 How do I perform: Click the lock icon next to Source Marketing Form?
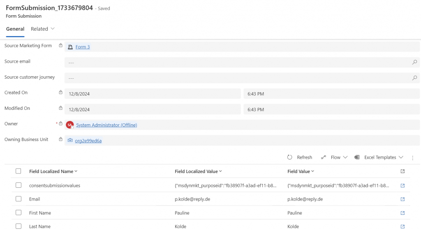click(61, 46)
